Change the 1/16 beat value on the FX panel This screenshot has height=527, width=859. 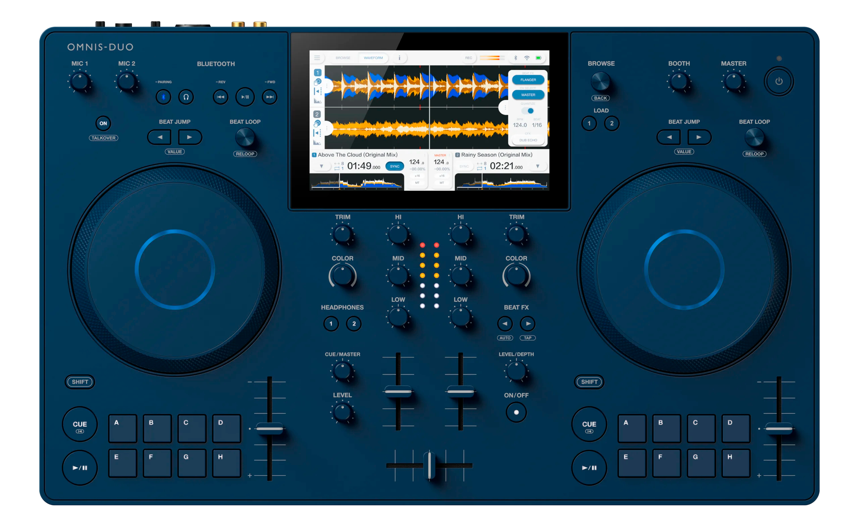(x=537, y=125)
